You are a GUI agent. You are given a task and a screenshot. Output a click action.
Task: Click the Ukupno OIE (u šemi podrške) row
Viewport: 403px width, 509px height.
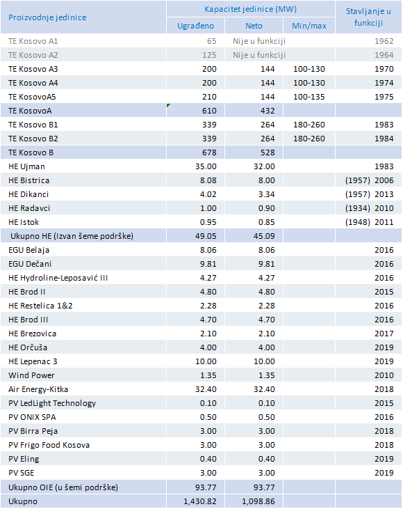[201, 487]
